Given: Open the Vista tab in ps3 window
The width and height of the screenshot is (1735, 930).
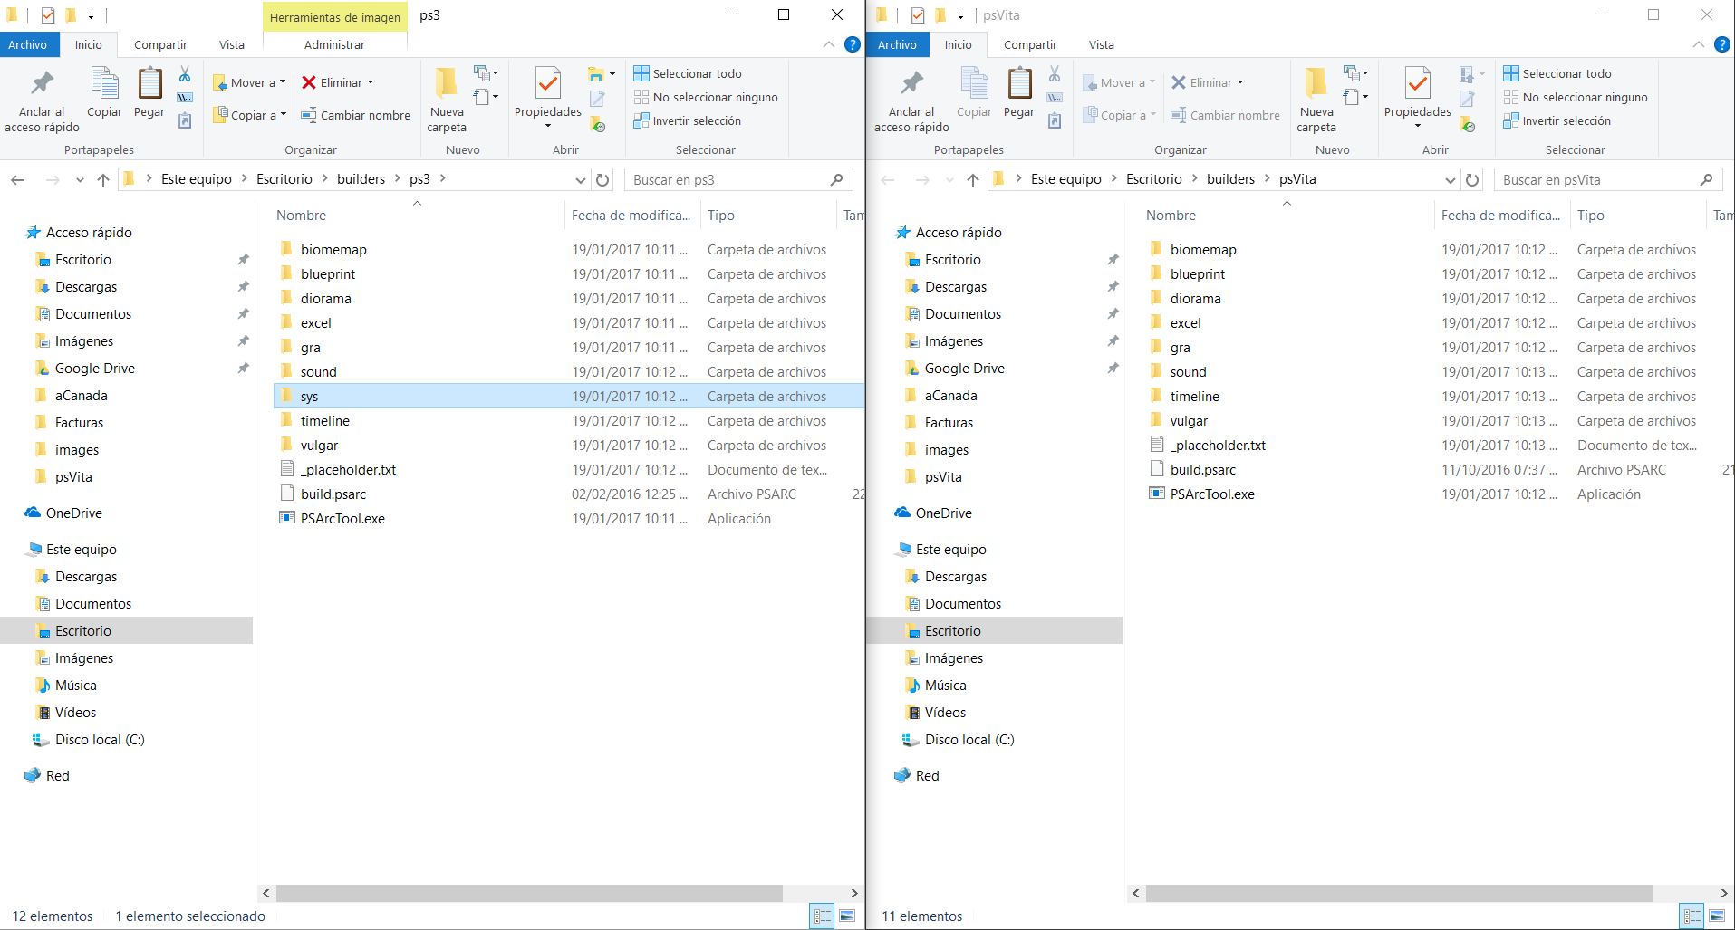Looking at the screenshot, I should click(231, 44).
